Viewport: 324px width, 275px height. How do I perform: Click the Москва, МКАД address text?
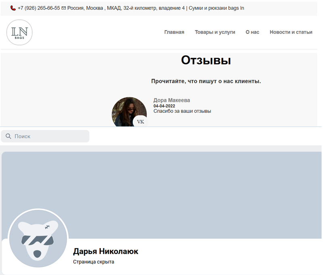point(126,8)
